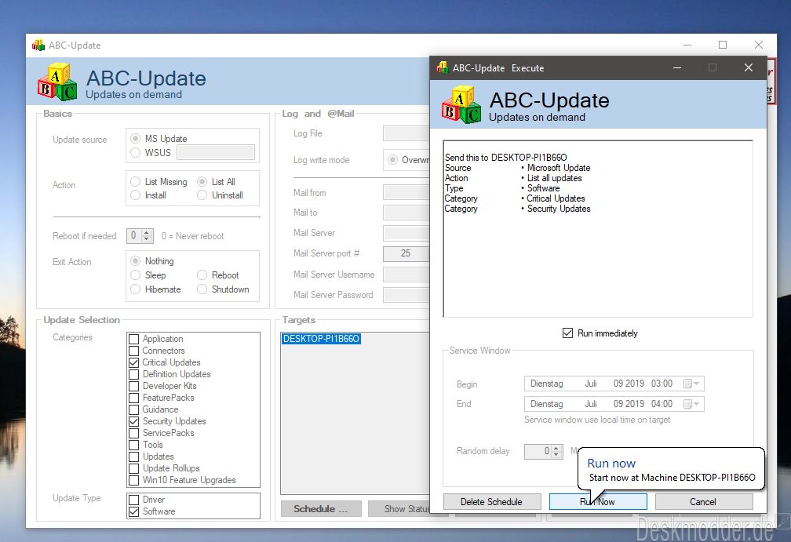Select the Install action
The height and width of the screenshot is (542, 791).
[x=135, y=195]
